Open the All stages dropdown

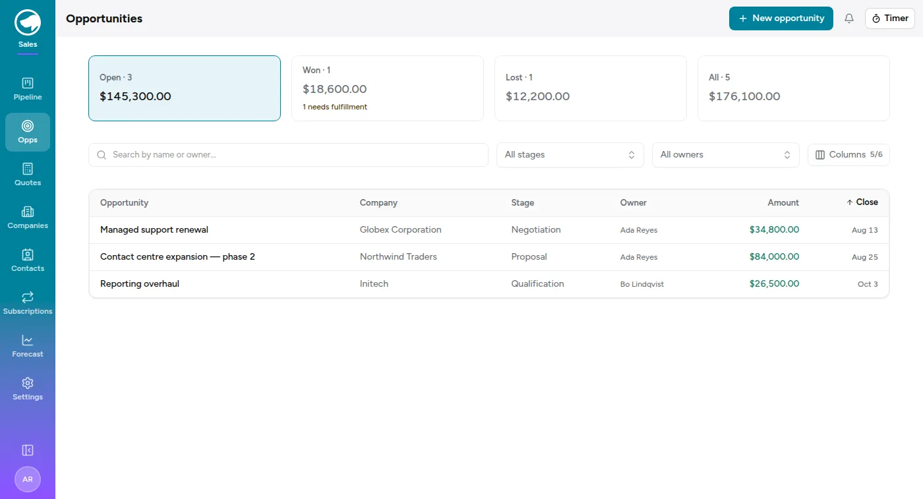tap(570, 155)
